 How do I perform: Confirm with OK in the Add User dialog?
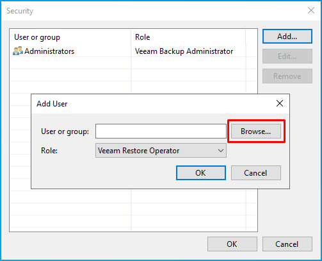click(x=201, y=173)
